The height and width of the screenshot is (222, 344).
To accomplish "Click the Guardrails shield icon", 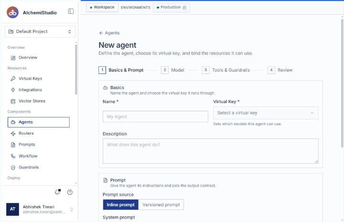I will tap(13, 168).
